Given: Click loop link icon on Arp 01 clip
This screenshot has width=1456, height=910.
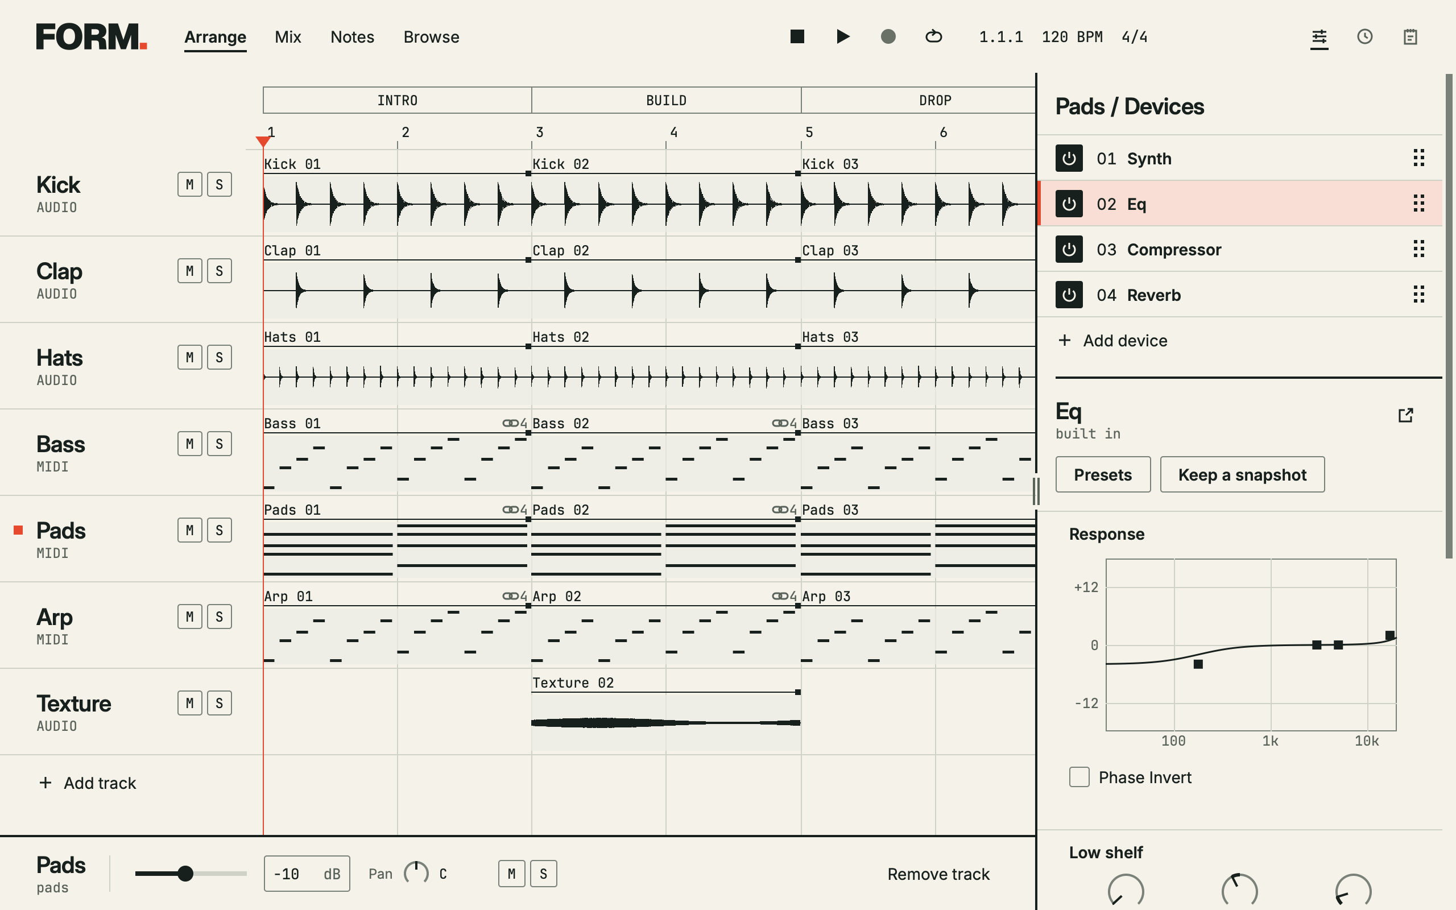Looking at the screenshot, I should coord(510,597).
